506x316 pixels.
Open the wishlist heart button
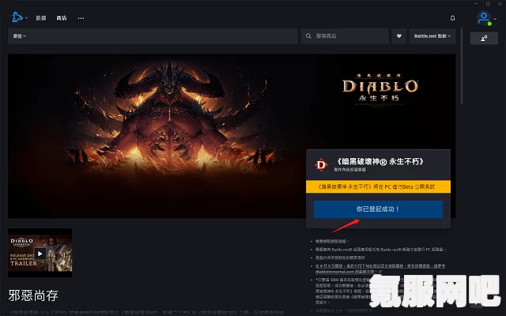[x=398, y=36]
